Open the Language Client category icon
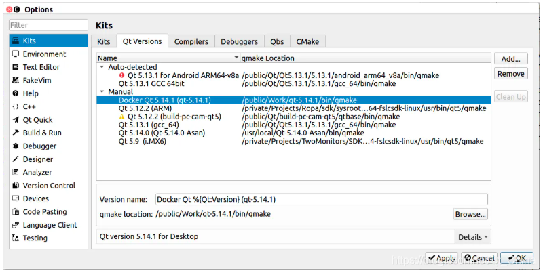The height and width of the screenshot is (273, 543). [16, 225]
